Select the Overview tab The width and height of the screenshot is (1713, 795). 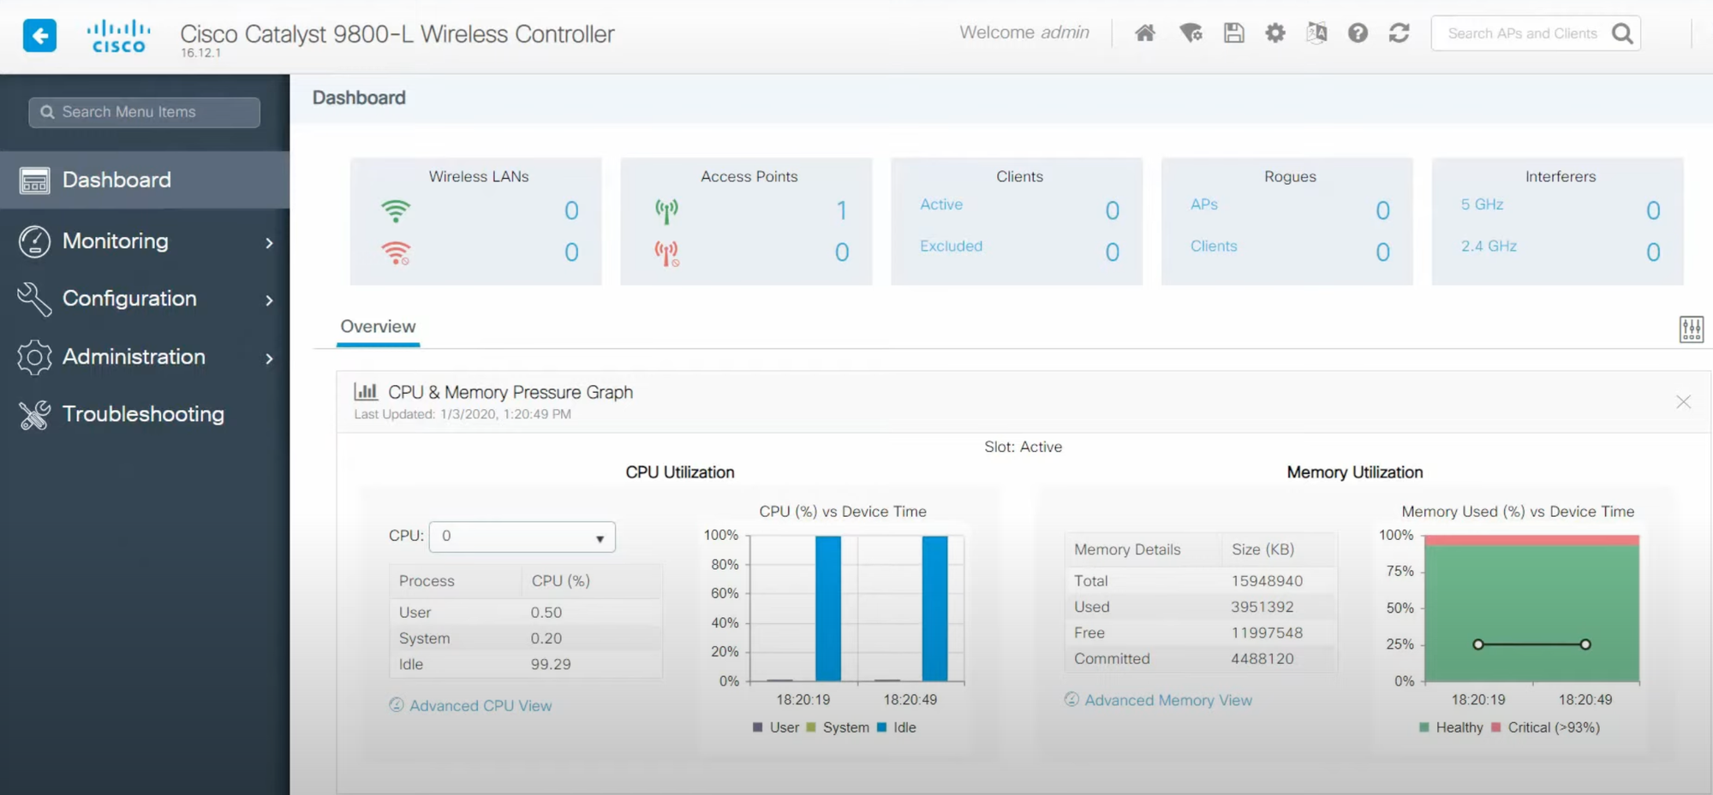(378, 327)
